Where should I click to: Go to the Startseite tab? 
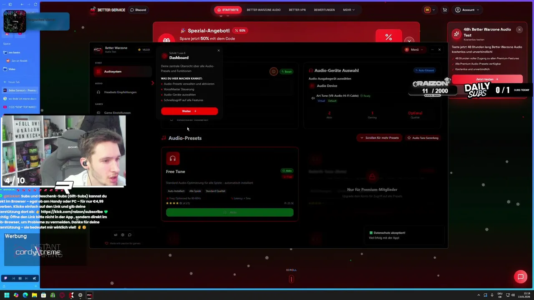click(228, 10)
